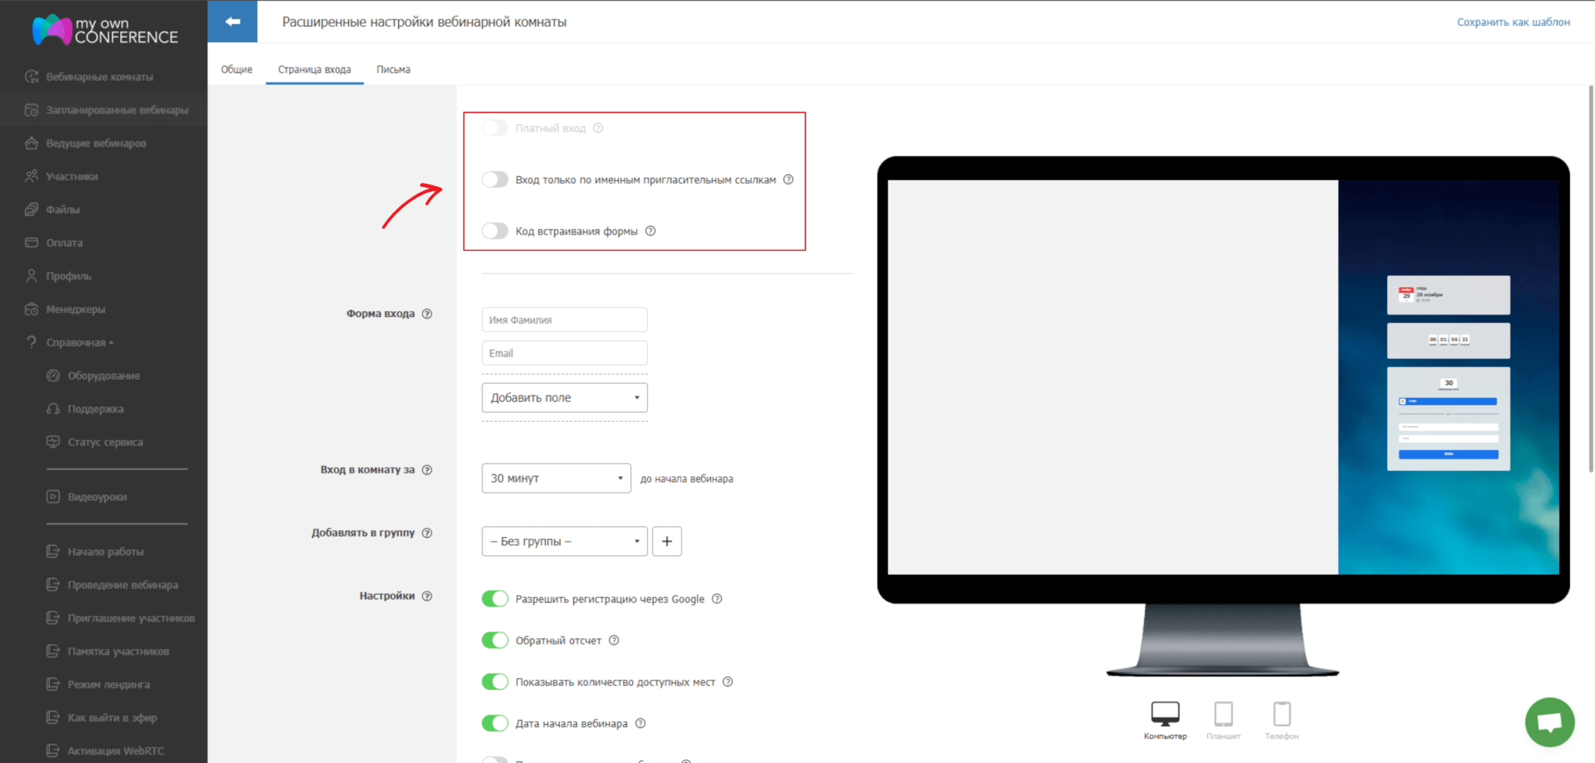Click the plus button to add group

(667, 541)
